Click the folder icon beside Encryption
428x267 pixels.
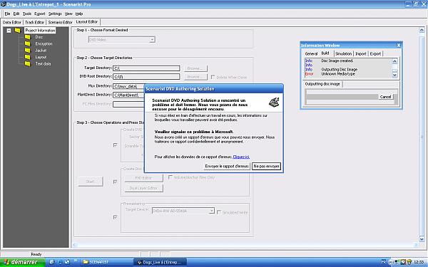point(28,43)
